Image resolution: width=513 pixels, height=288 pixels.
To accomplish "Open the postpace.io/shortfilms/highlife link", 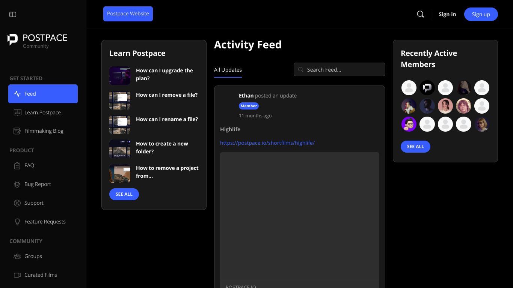I will 267,143.
